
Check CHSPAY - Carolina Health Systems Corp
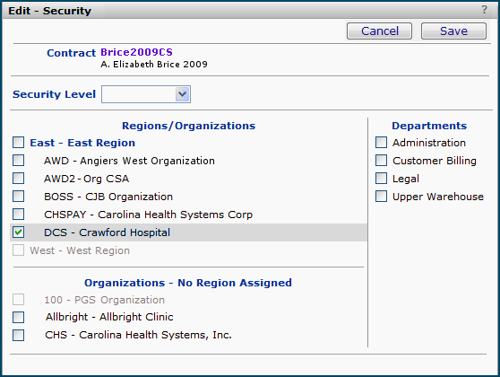(x=18, y=214)
